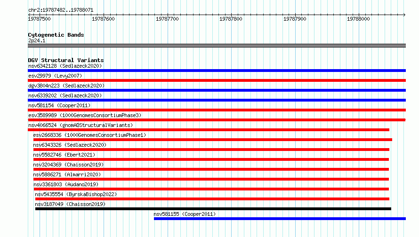Open esv2668336 (1000GenomesConsortiumPhase1) label
Viewport: 419px width, 237px height.
tap(89, 135)
